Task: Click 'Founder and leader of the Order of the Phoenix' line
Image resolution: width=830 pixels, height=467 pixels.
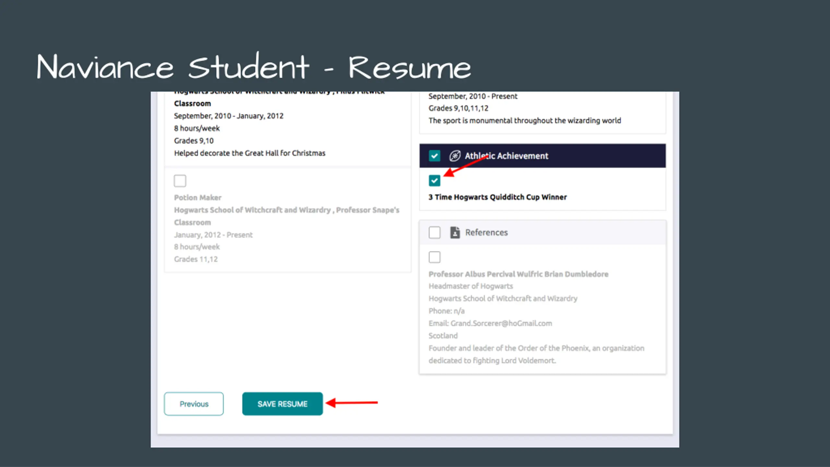Action: point(537,348)
